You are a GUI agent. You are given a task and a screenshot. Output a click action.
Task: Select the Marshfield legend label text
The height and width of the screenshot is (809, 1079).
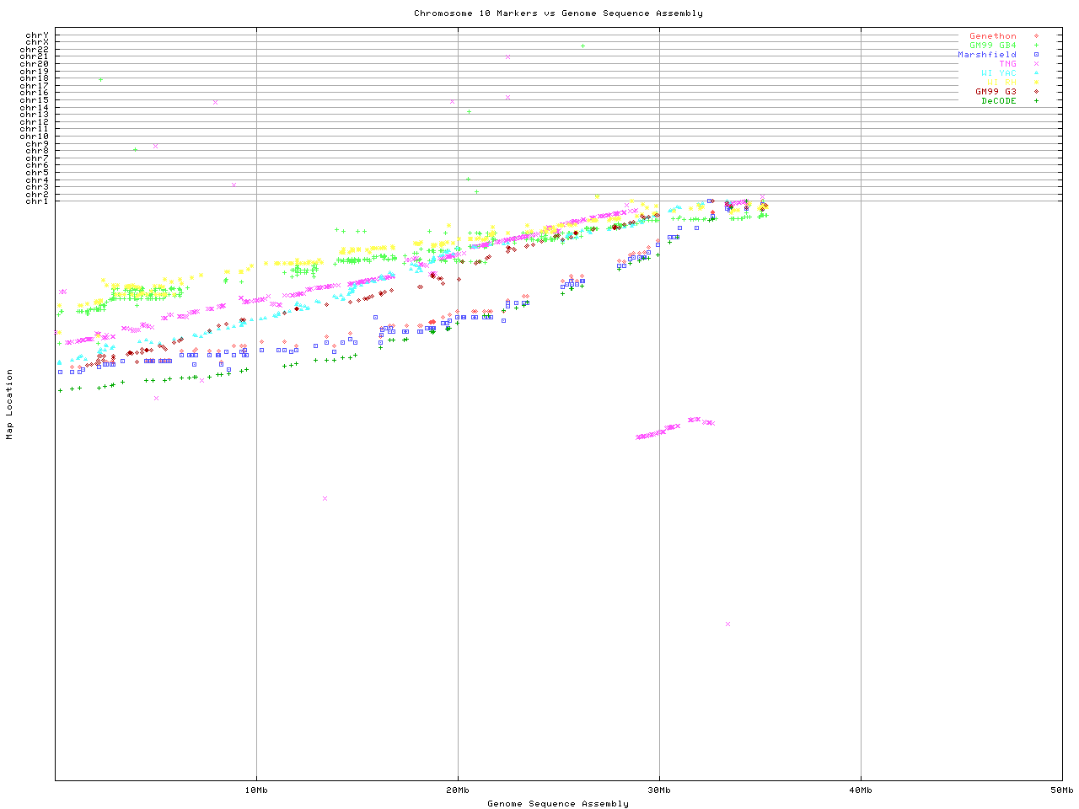(986, 55)
